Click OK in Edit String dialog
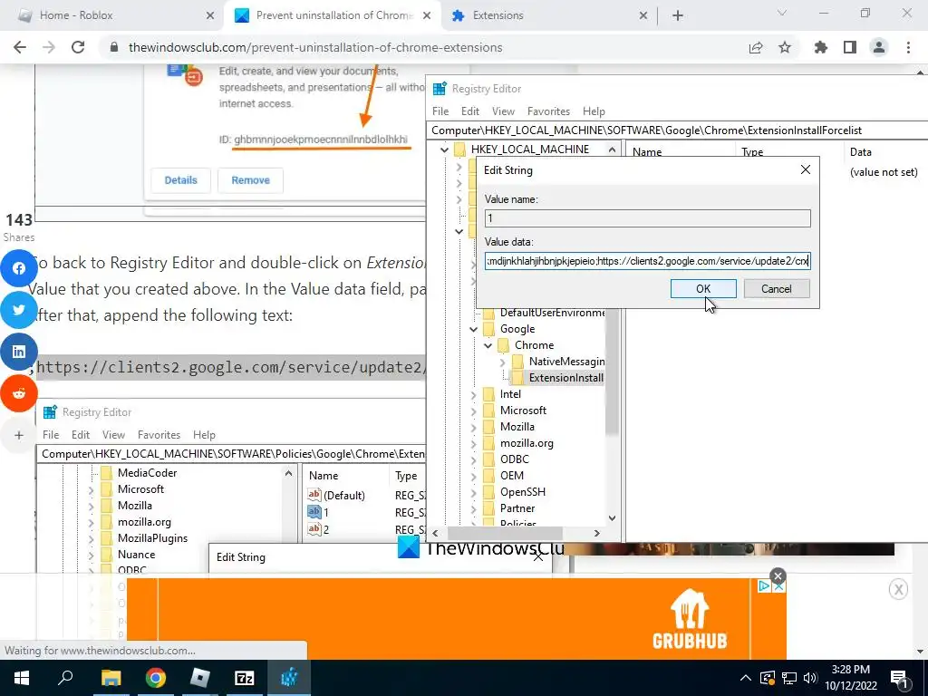The image size is (928, 696). [703, 289]
